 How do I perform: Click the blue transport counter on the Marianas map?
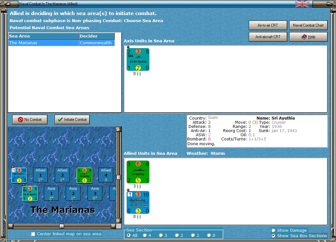coord(19,175)
